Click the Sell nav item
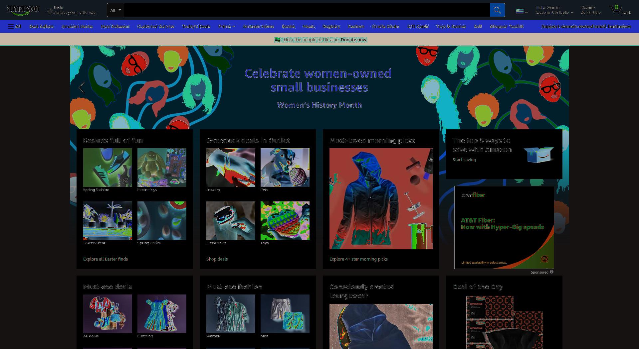This screenshot has height=349, width=639. pyautogui.click(x=478, y=26)
